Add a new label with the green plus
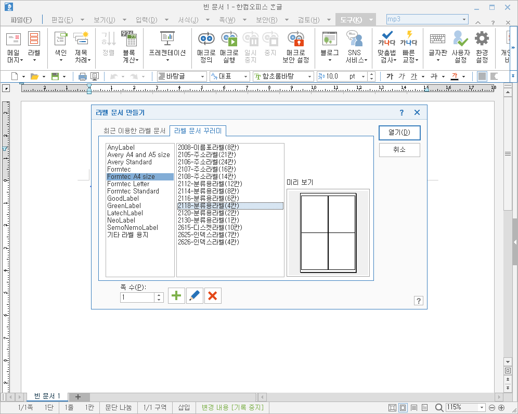Screen dimensions: 518x414 tap(176, 295)
